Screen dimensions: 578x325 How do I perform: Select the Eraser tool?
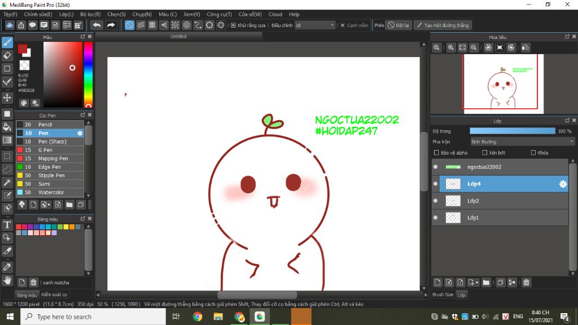7,56
